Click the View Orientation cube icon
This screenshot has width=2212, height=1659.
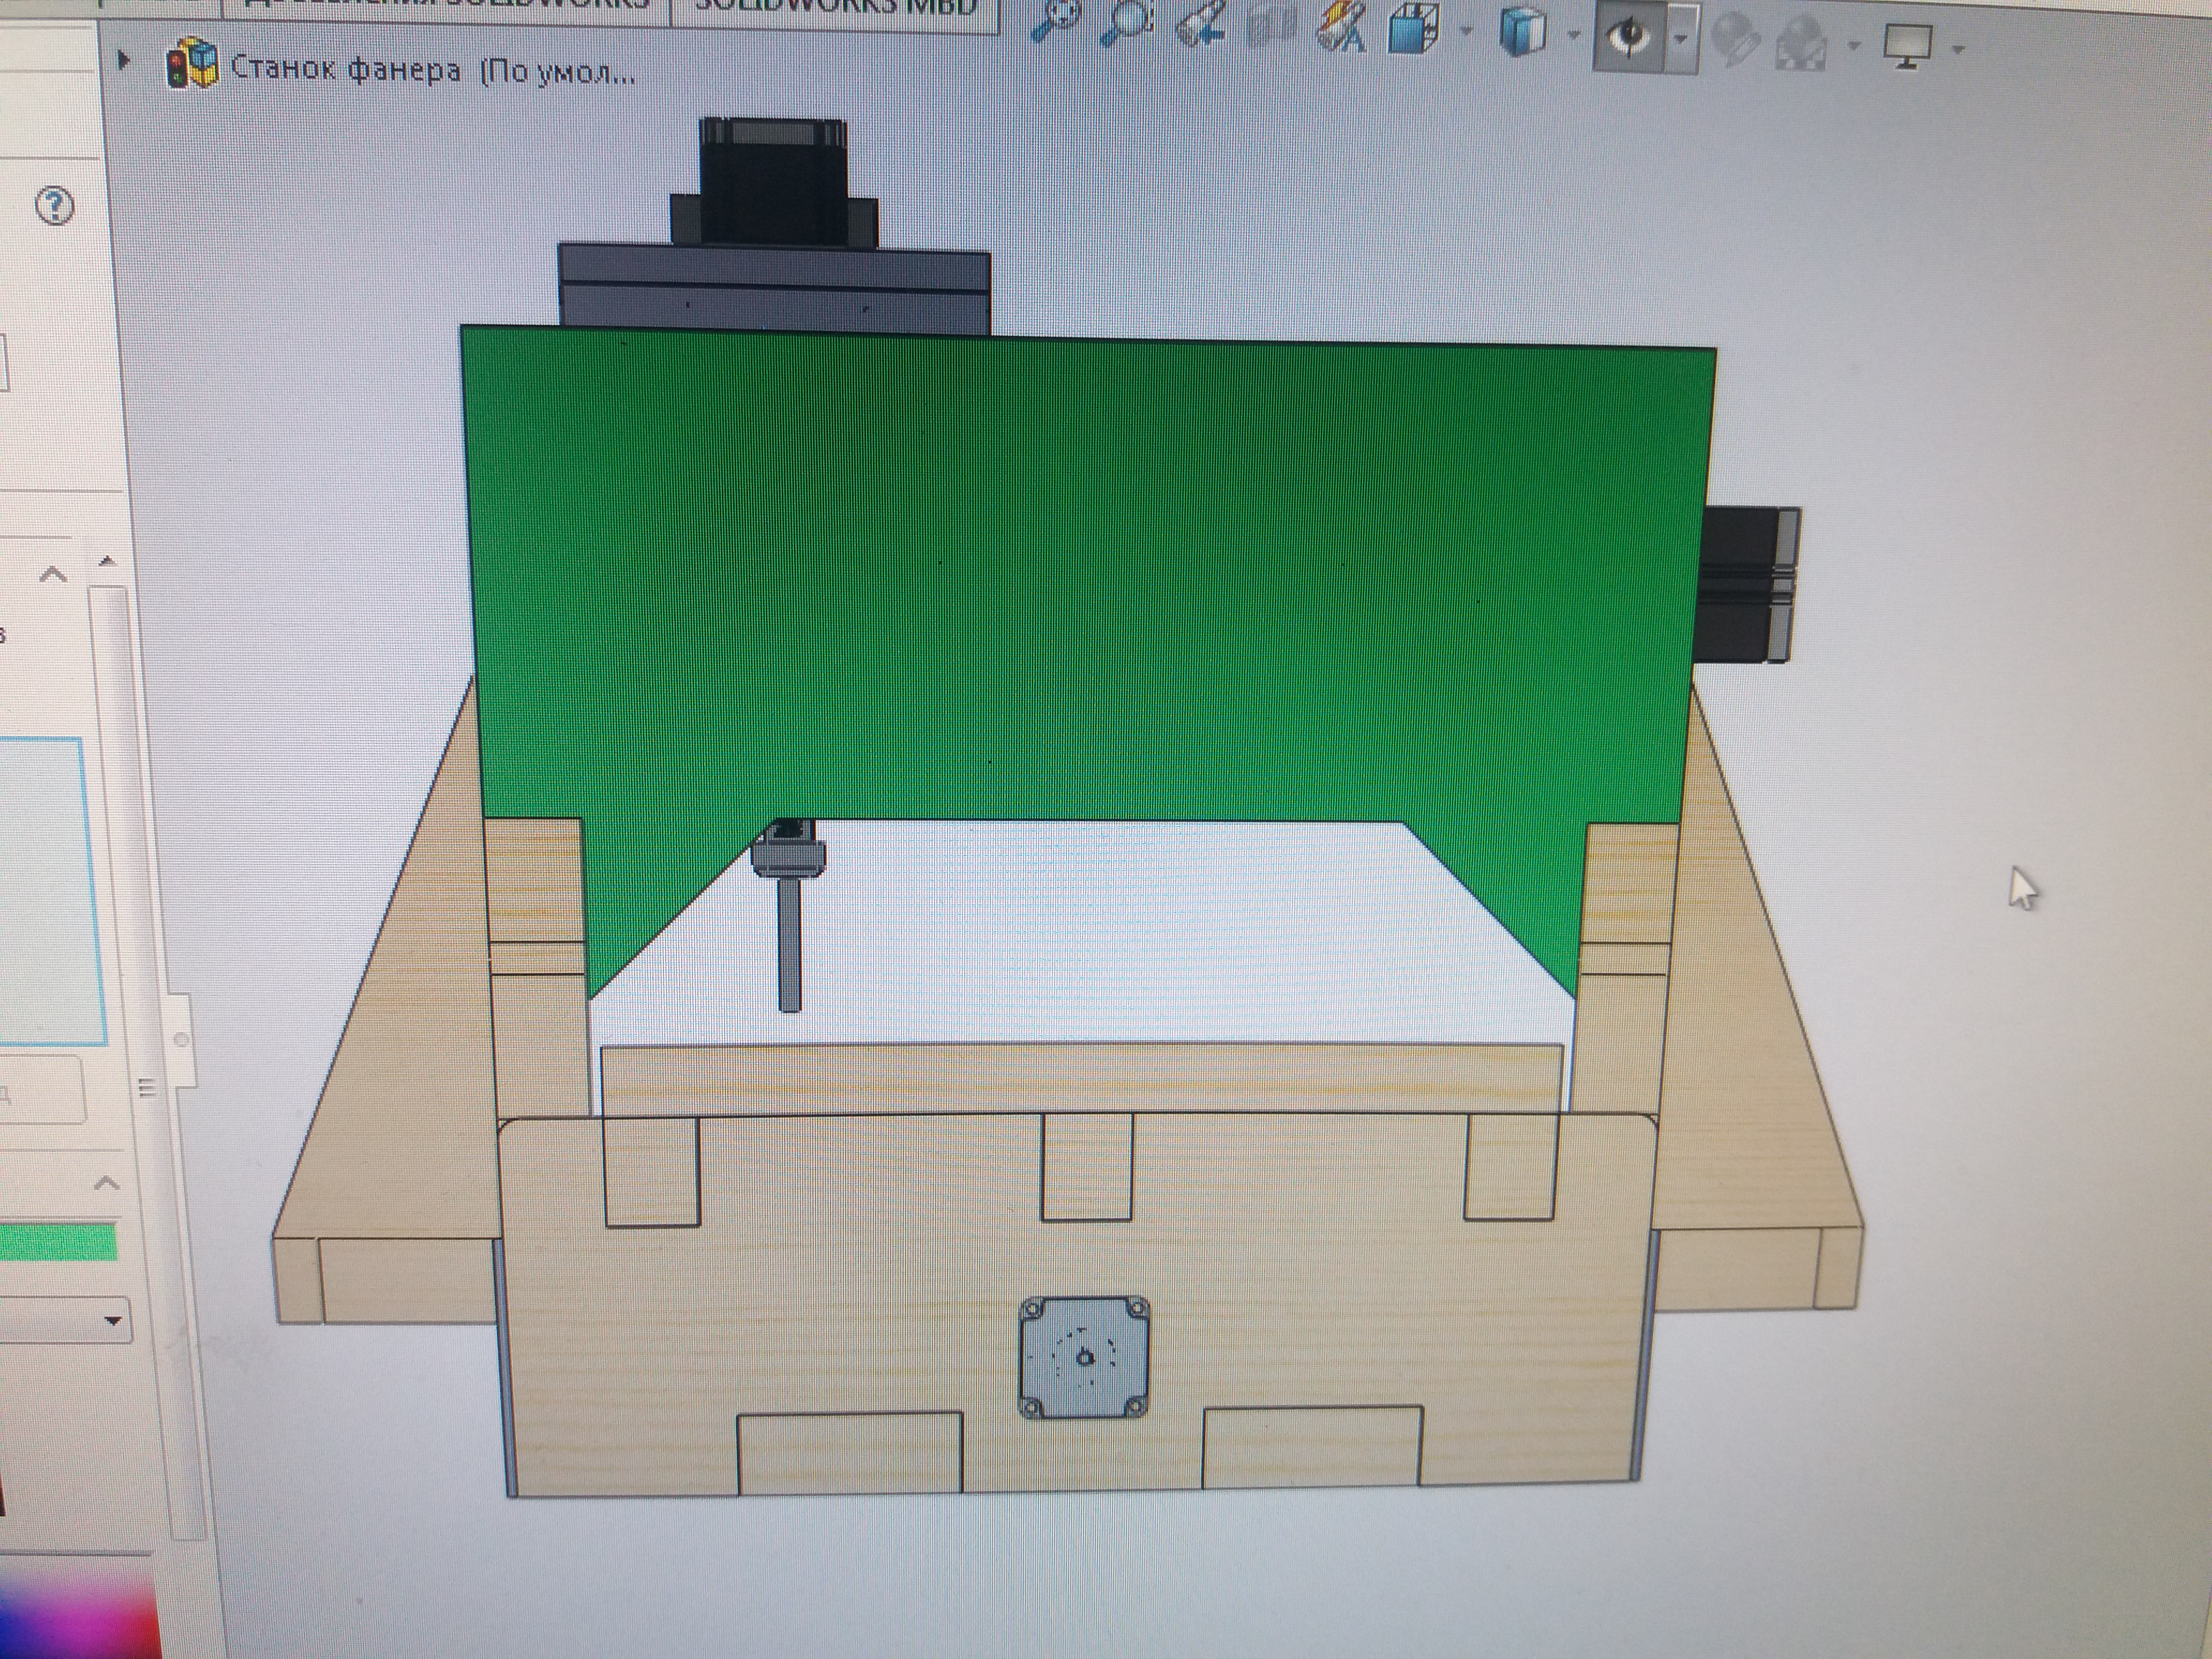coord(1413,30)
